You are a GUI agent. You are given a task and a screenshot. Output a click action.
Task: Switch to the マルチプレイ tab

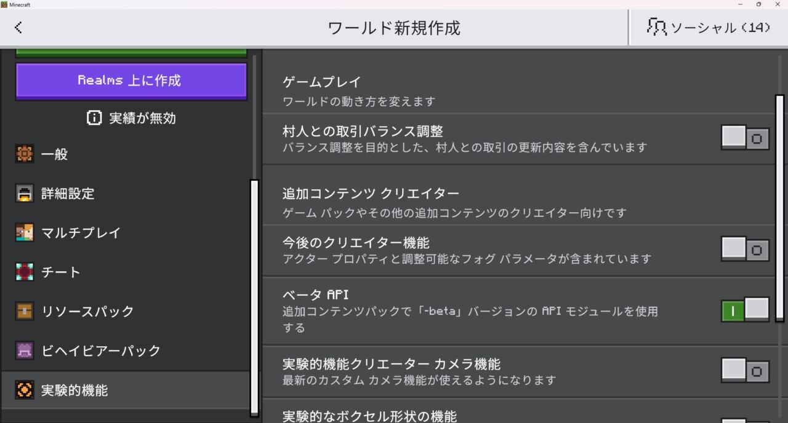pyautogui.click(x=126, y=233)
